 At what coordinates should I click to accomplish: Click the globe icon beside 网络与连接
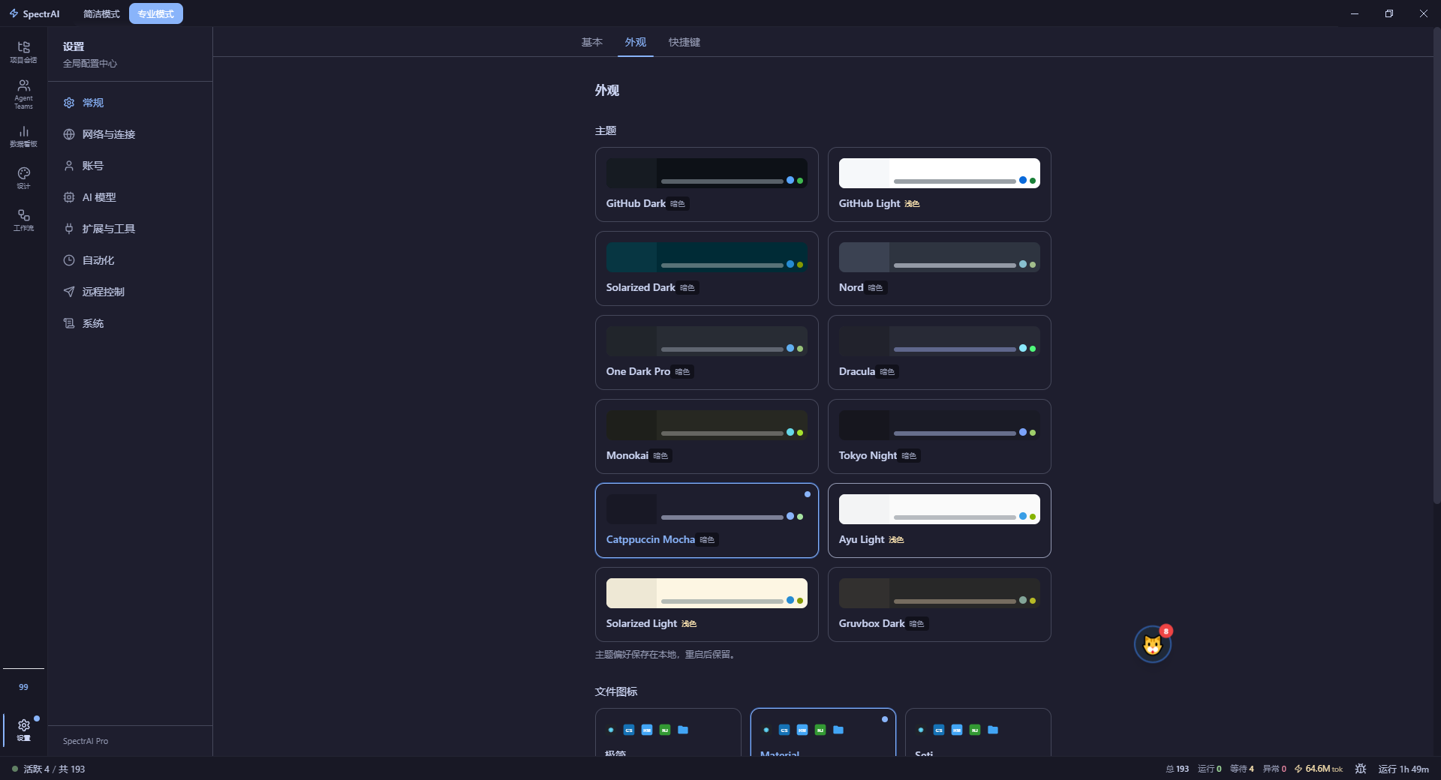[69, 134]
